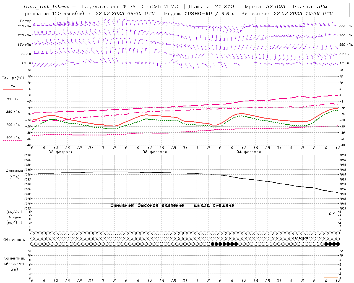Click the '22 февраля' date label
This screenshot has height=283, width=354.
click(x=61, y=152)
